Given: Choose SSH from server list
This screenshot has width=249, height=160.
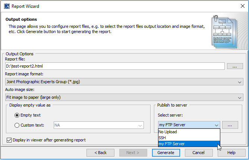Looking at the screenshot, I should (189, 138).
